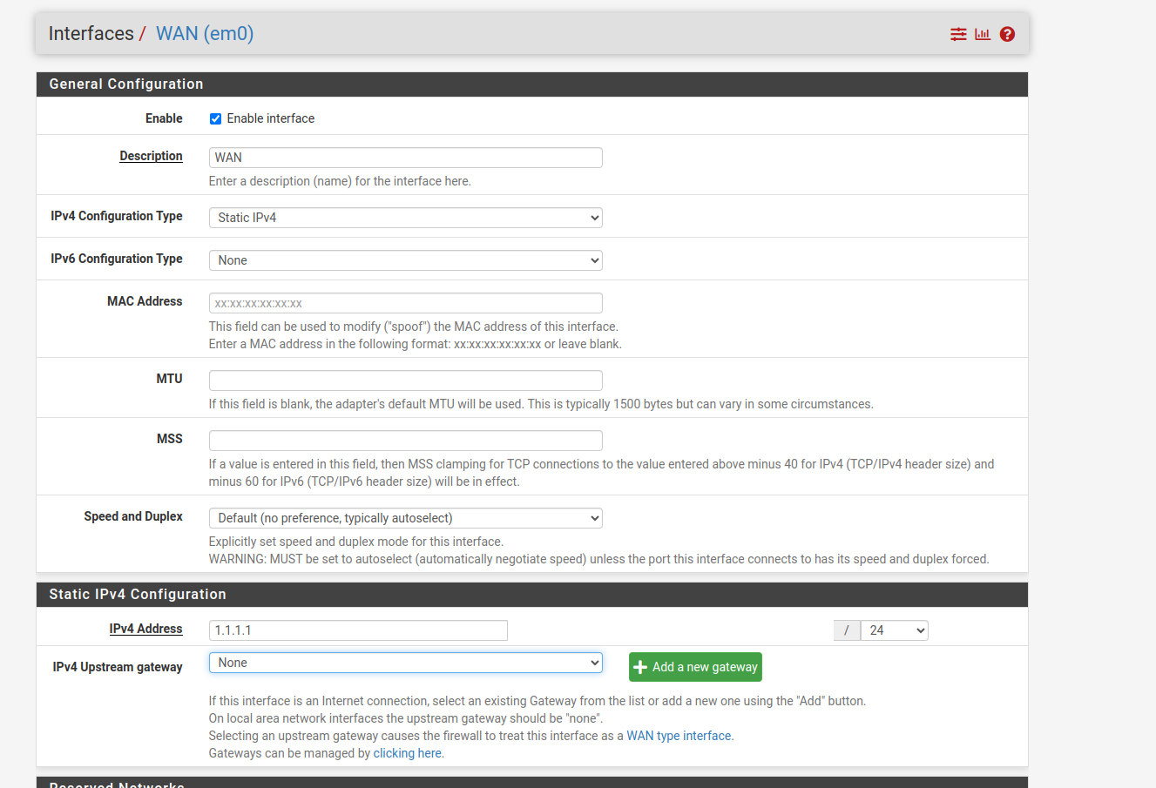Open the IPv4 Configuration Type dropdown

point(405,217)
